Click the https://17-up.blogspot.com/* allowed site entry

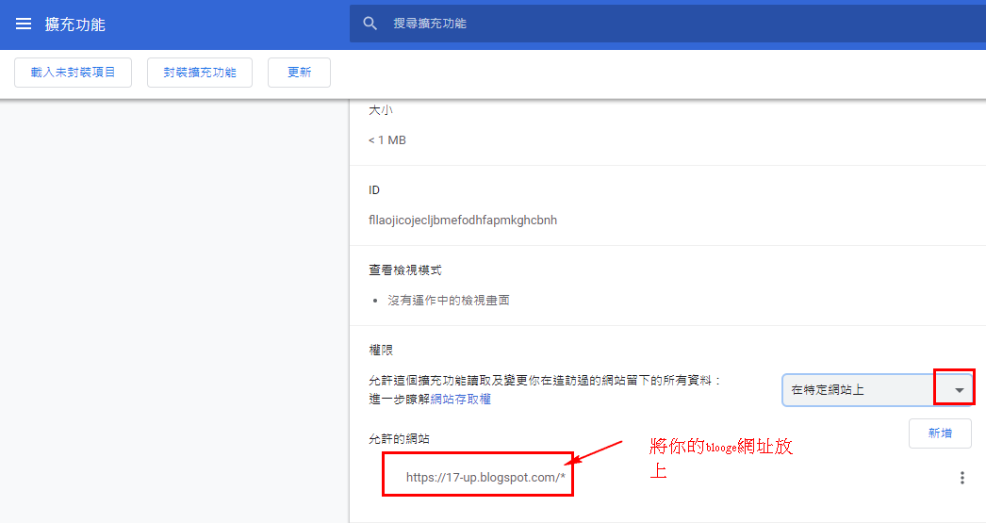[485, 477]
